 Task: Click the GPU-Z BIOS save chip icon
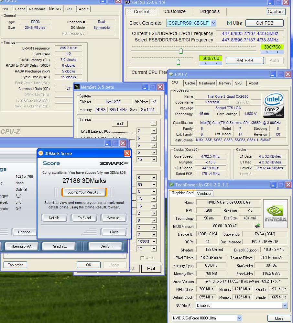(x=257, y=226)
